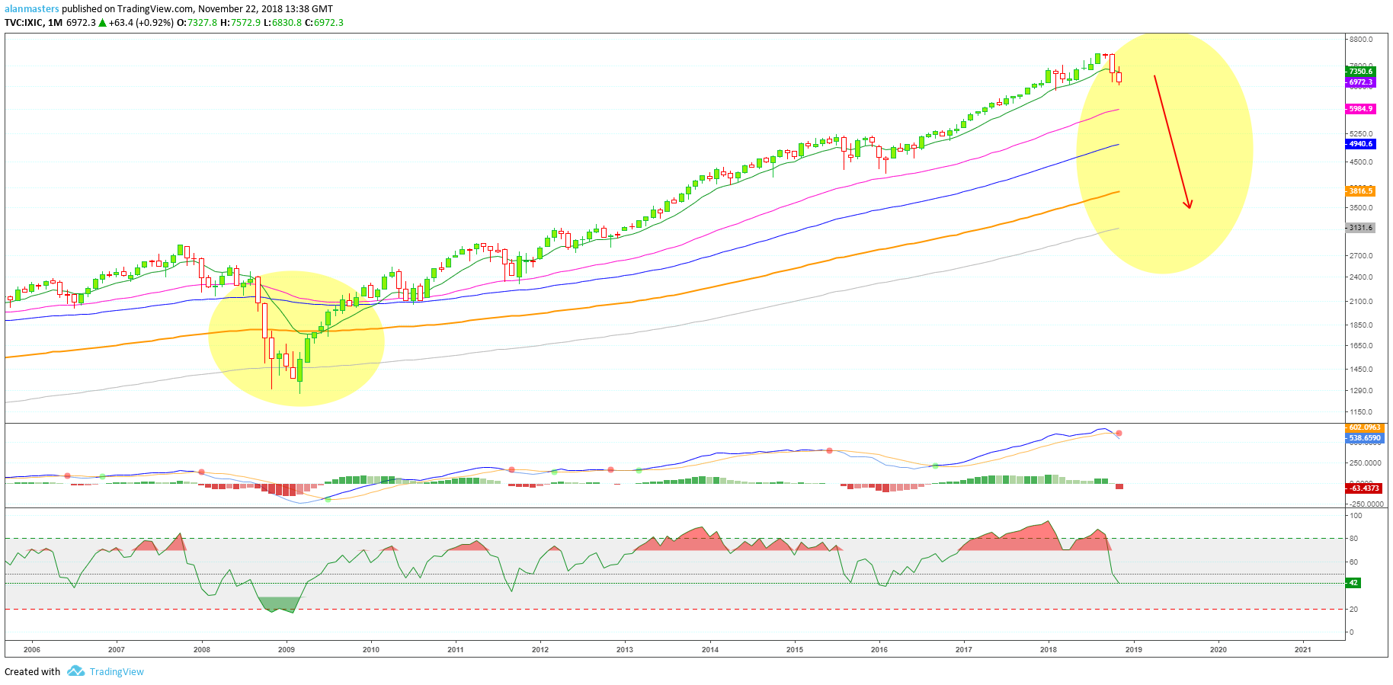Open the alanmasters author profile link

click(32, 9)
